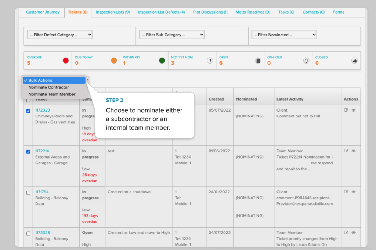Tick the checkbox for ticket 1171794
The width and height of the screenshot is (376, 250).
point(28,193)
